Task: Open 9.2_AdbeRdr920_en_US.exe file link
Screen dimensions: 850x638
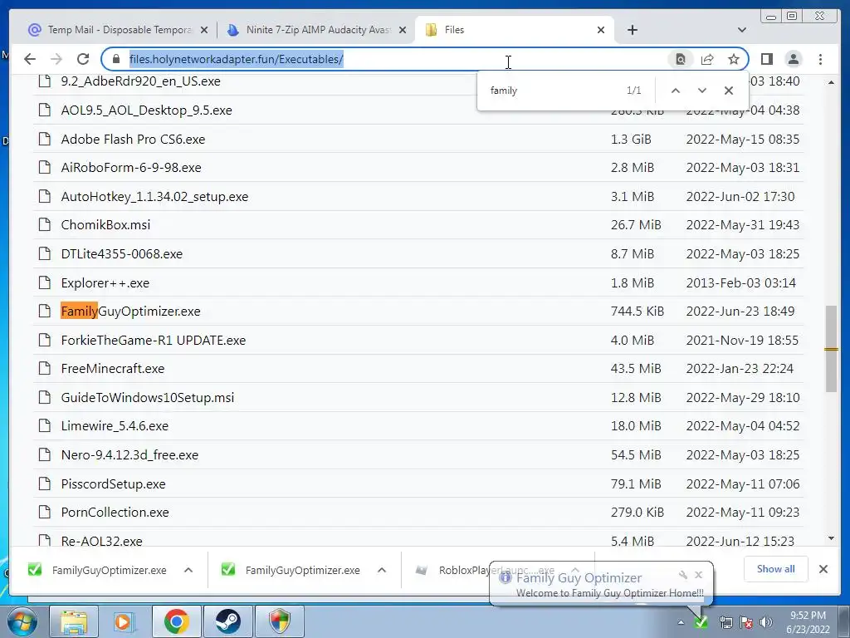Action: (x=140, y=81)
